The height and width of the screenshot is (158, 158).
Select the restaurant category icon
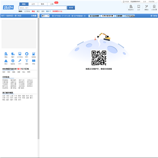click(x=13, y=54)
